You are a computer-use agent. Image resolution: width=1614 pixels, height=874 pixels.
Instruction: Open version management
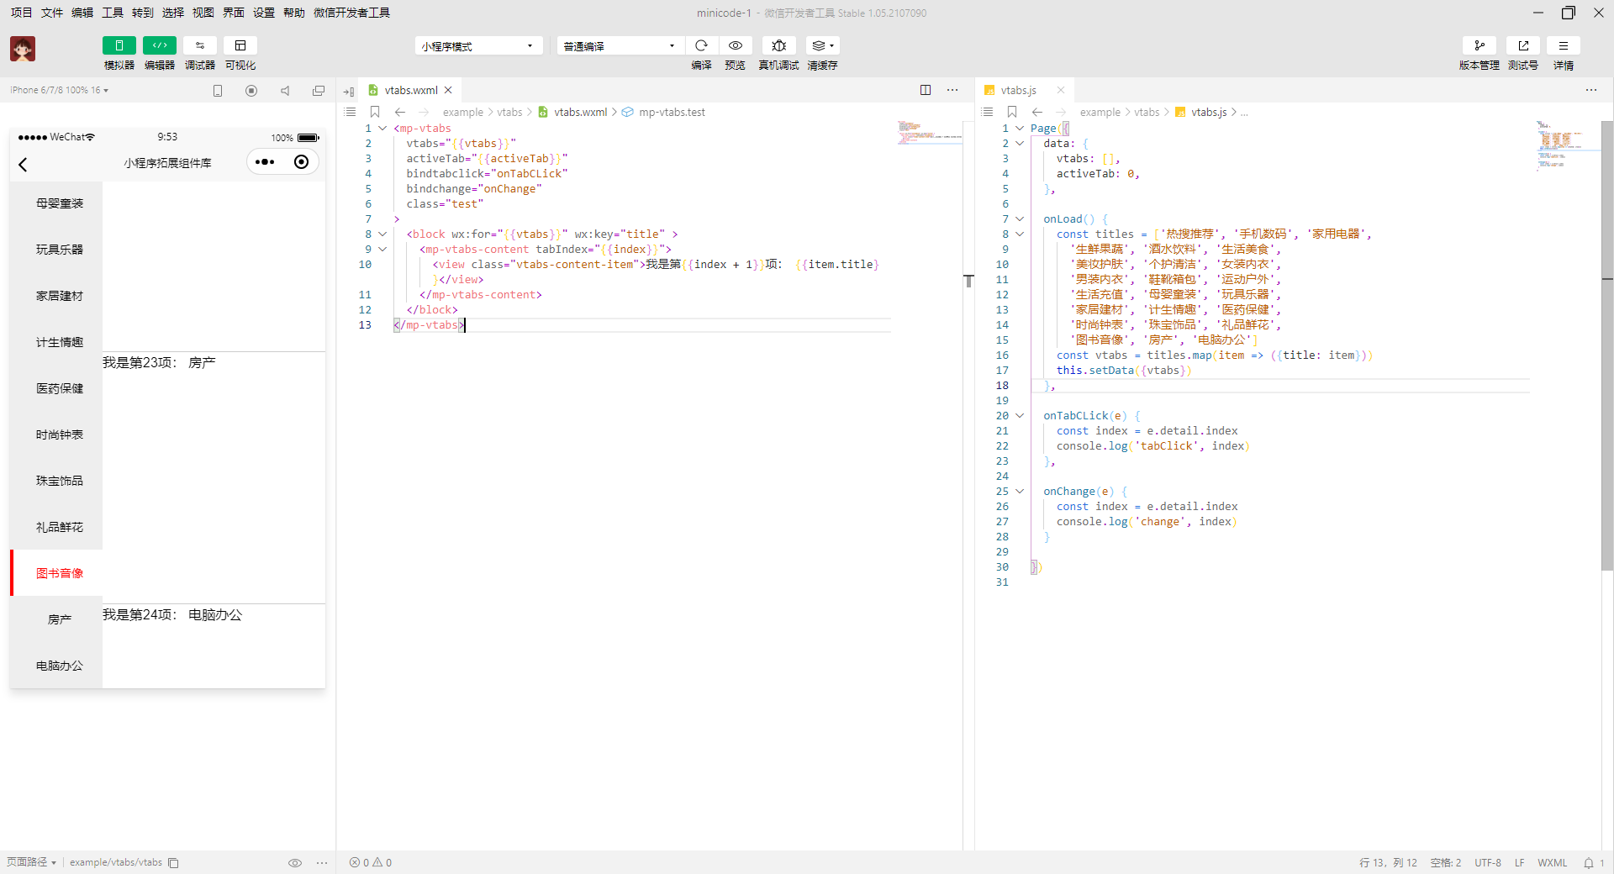[x=1479, y=45]
